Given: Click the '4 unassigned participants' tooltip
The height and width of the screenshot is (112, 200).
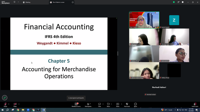Looking at the screenshot, I should point(76,98).
